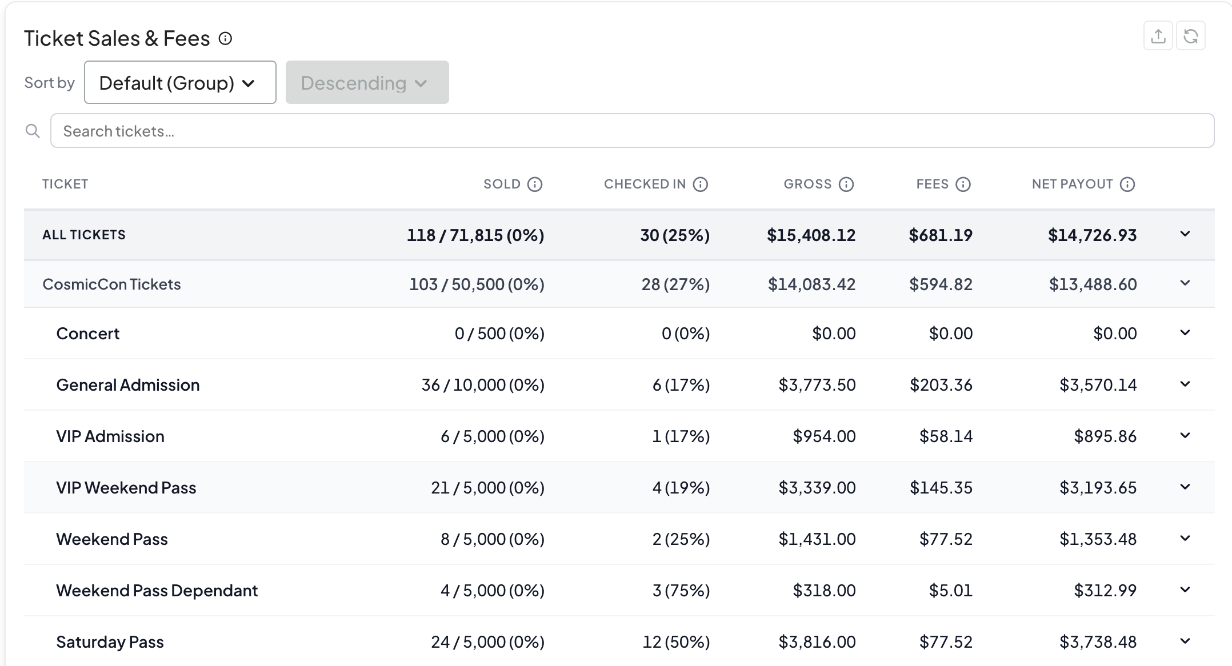
Task: Click the Checked In info icon
Action: point(701,184)
